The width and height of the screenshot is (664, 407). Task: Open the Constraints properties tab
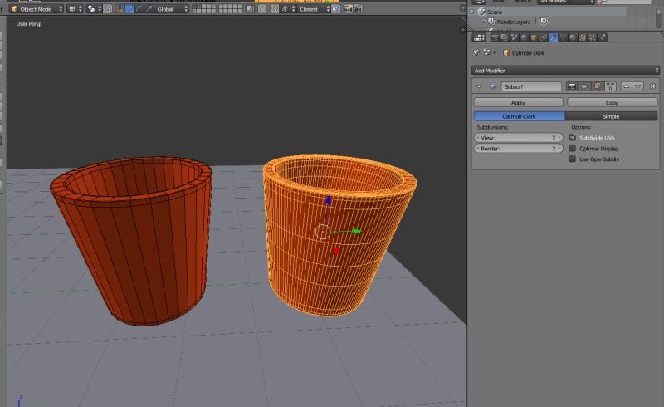pos(544,37)
